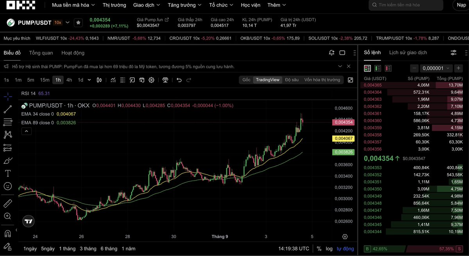Click the red current price label 0,004354
Viewport: 469px width, 256px height.
(x=343, y=122)
